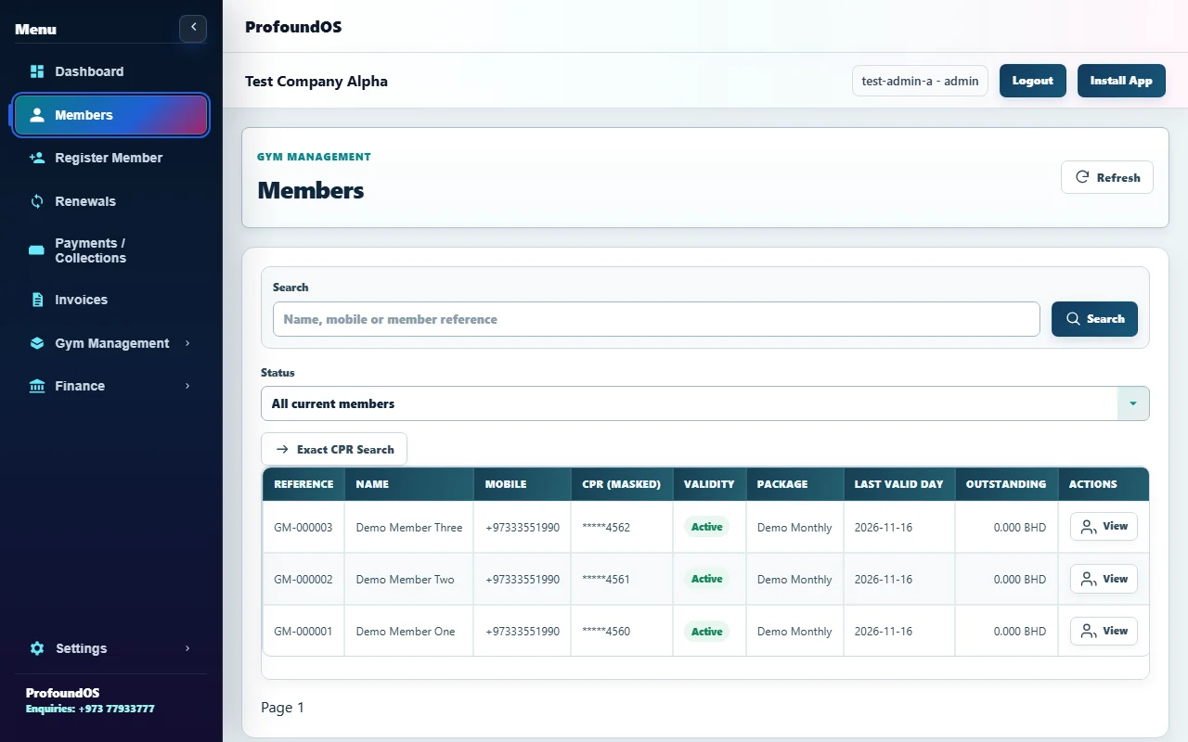1188x742 pixels.
Task: Click the test-admin-a - admin user badge
Action: pyautogui.click(x=920, y=81)
